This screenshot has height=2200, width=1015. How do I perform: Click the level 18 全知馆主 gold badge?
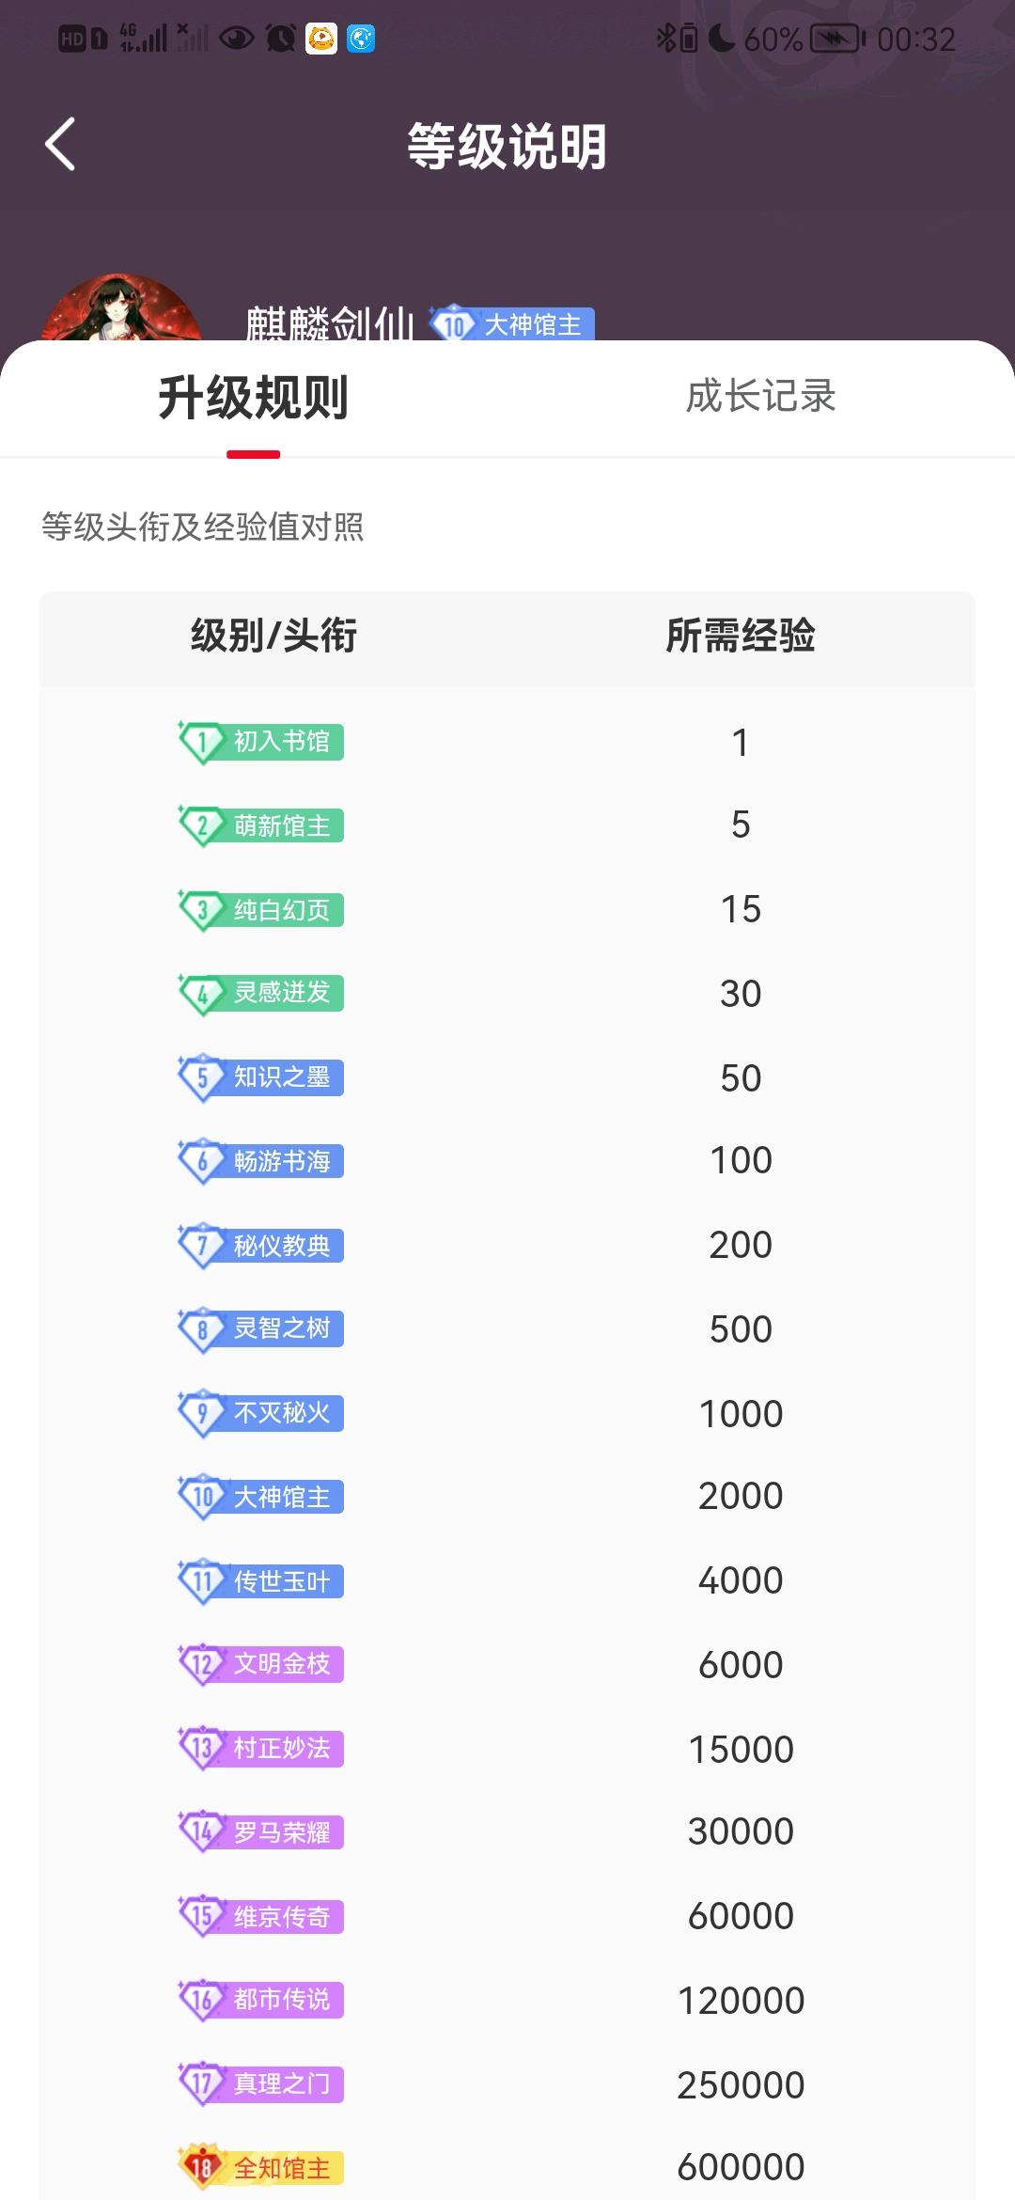pyautogui.click(x=260, y=2168)
